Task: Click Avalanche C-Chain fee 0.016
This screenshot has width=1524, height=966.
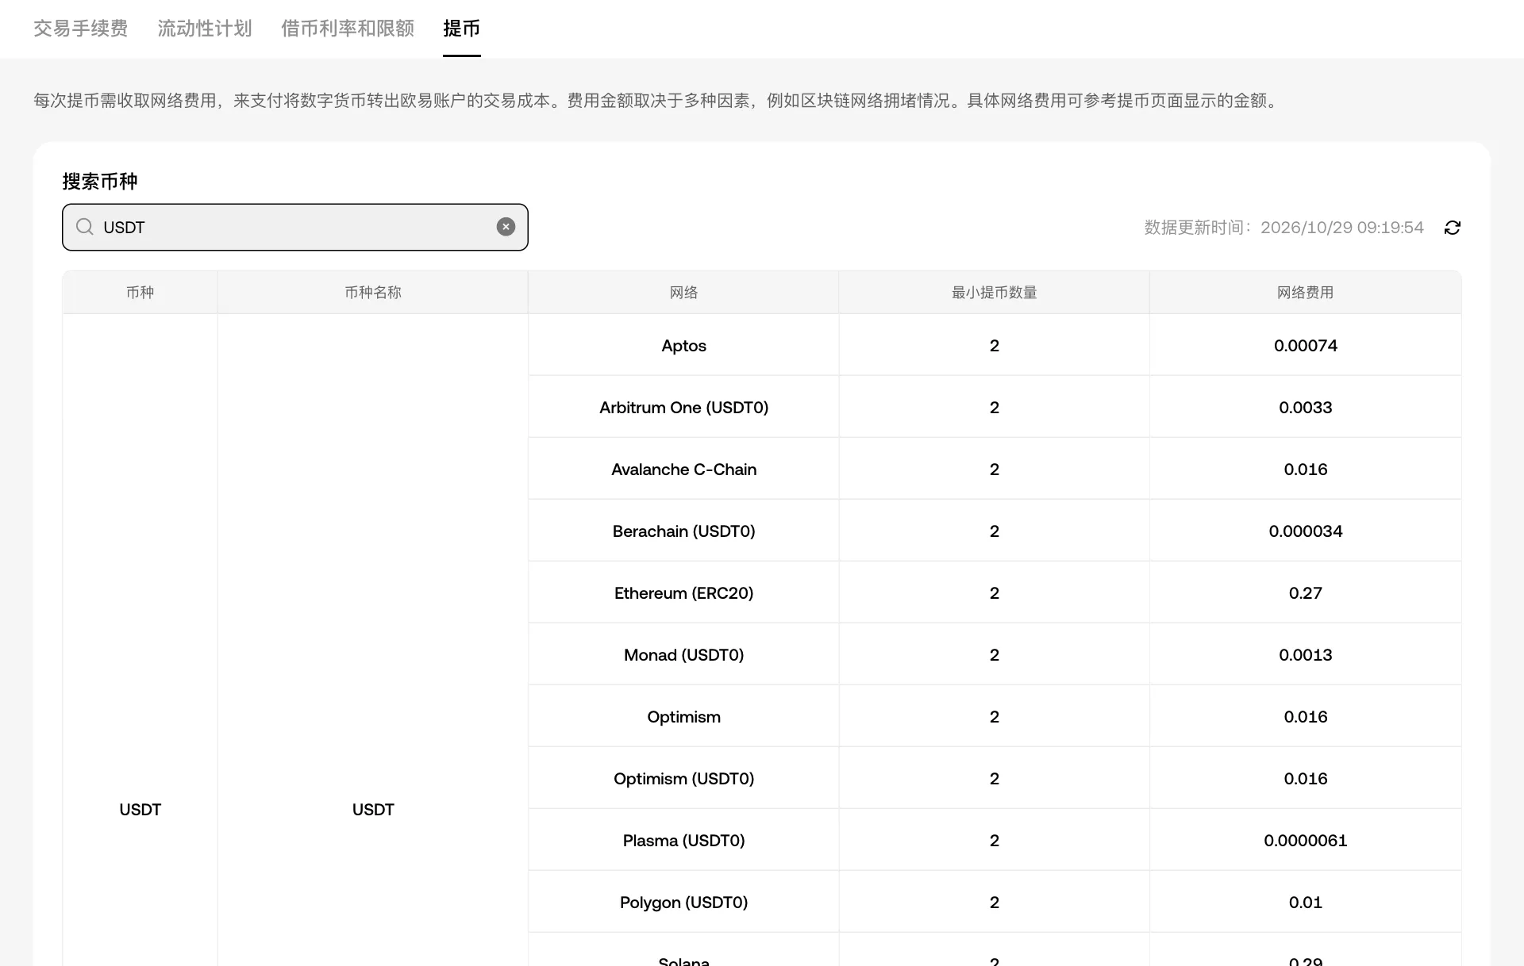Action: 1306,469
